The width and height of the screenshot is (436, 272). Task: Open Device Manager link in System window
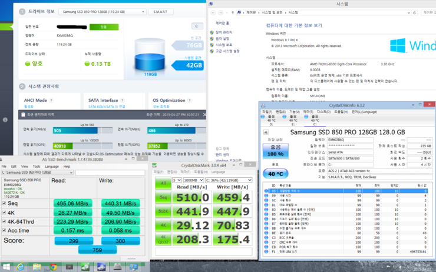pos(224,32)
